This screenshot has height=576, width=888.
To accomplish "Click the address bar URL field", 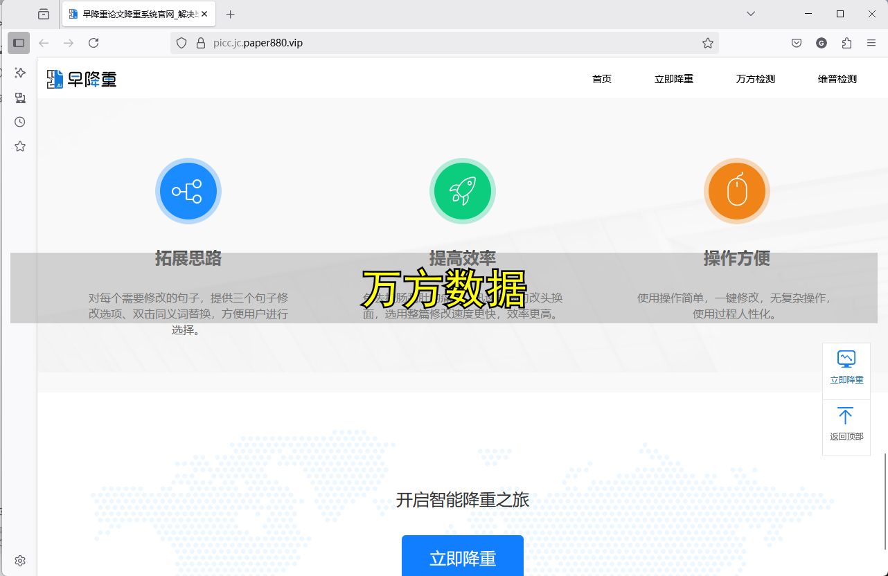I will [445, 43].
